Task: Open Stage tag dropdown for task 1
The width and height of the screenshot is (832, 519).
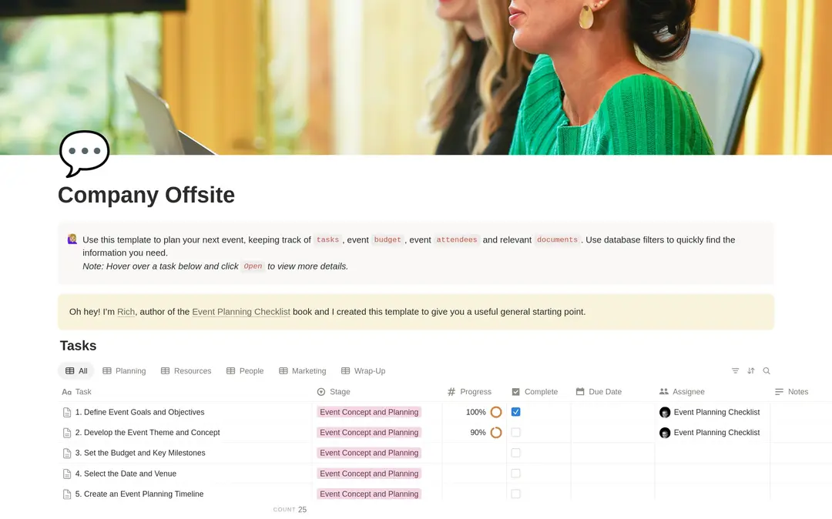Action: point(369,412)
